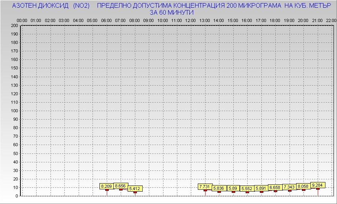
Task: Click the 200 value on vertical axis
Action: [14, 25]
